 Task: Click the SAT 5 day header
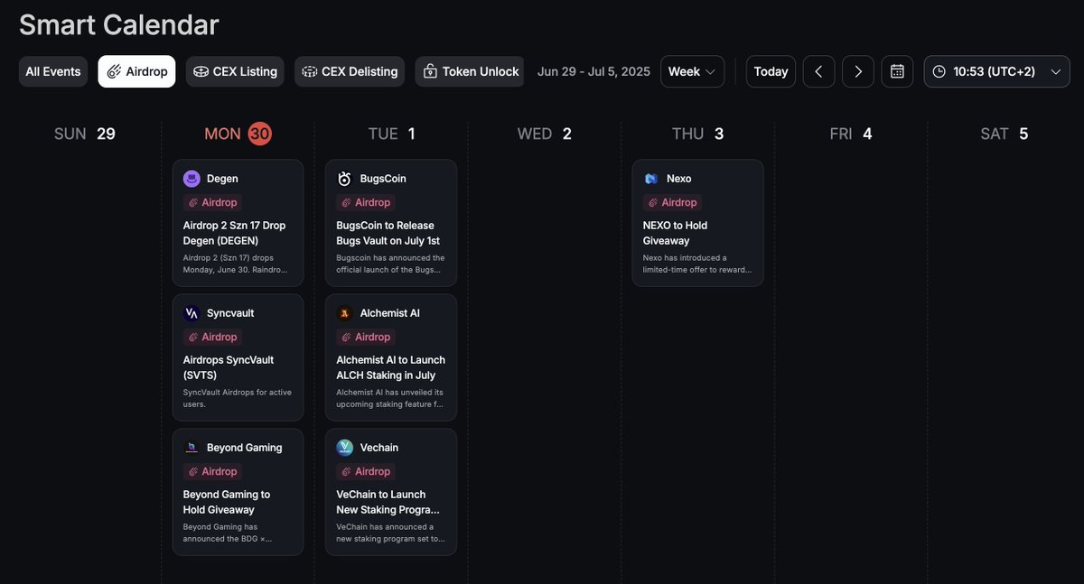coord(1005,134)
